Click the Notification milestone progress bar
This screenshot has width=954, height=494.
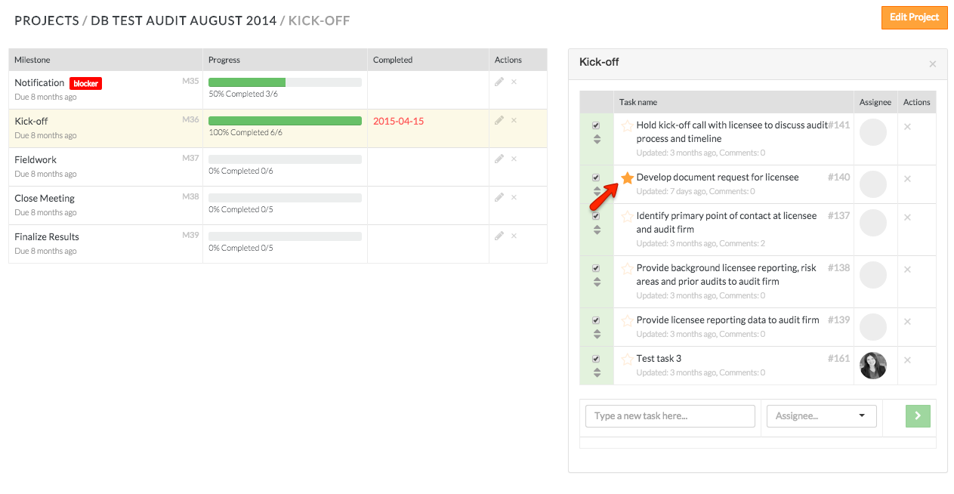pyautogui.click(x=285, y=82)
